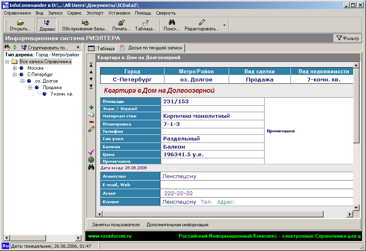Copy the record using the duplicate pages icon
Viewport: 366px width, 251px height.
(x=91, y=115)
